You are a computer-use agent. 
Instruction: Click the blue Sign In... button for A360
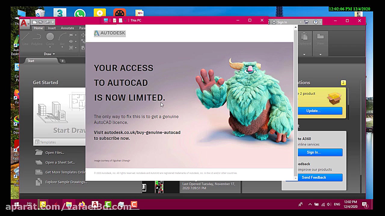pos(320,152)
